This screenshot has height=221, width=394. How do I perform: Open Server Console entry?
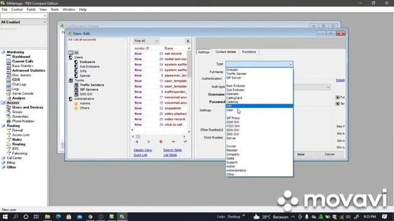point(23,93)
